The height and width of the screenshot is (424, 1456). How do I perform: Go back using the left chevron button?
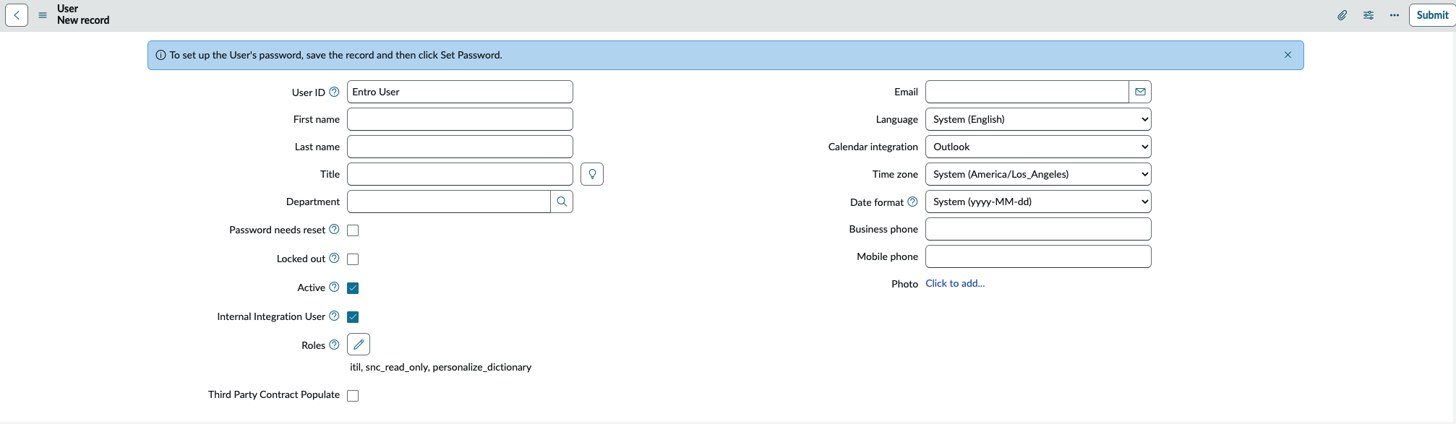pos(17,15)
